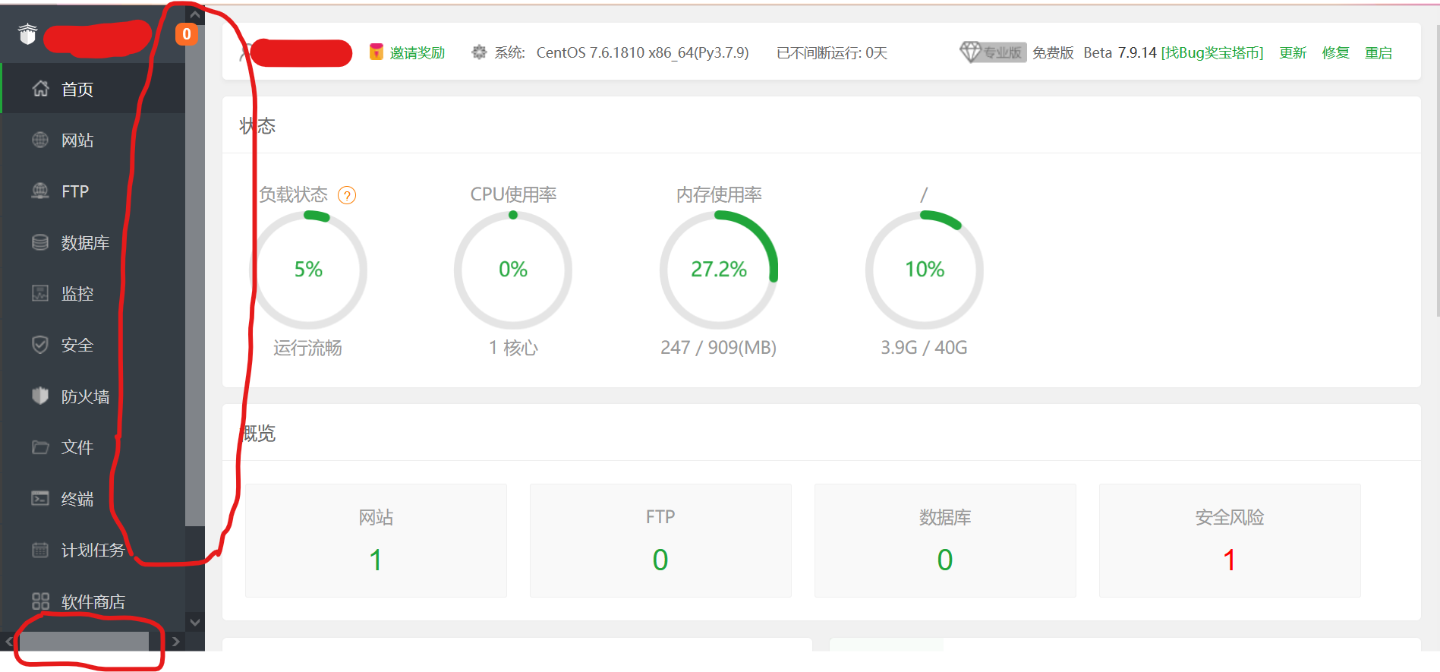Open the 网站 overview card showing 1
Screen dimensions: 1440x672
click(376, 541)
